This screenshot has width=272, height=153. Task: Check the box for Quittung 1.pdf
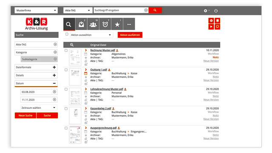click(x=66, y=70)
